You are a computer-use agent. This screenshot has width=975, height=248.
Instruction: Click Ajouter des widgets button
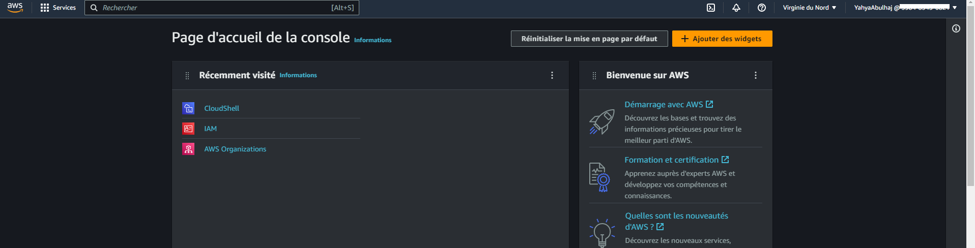pyautogui.click(x=722, y=39)
